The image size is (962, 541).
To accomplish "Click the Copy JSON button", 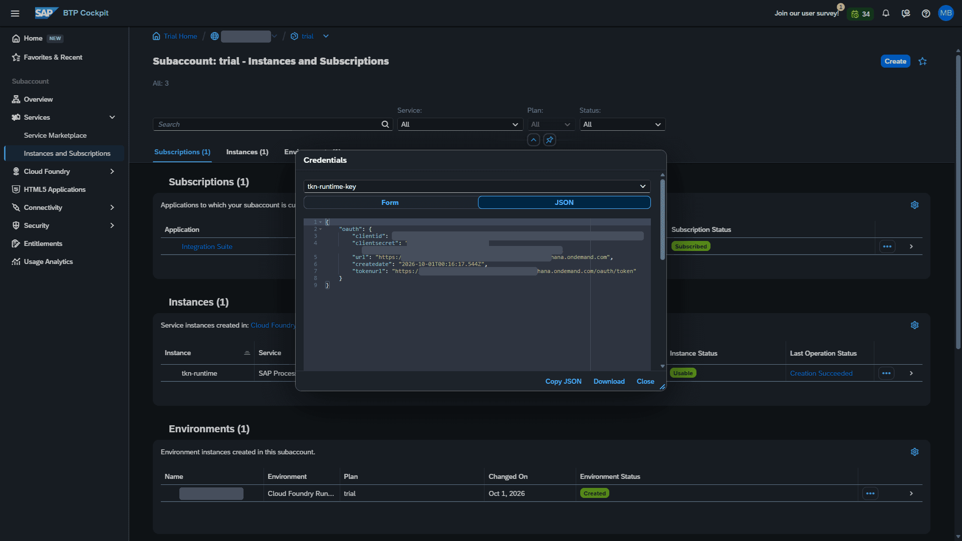I will pos(563,381).
